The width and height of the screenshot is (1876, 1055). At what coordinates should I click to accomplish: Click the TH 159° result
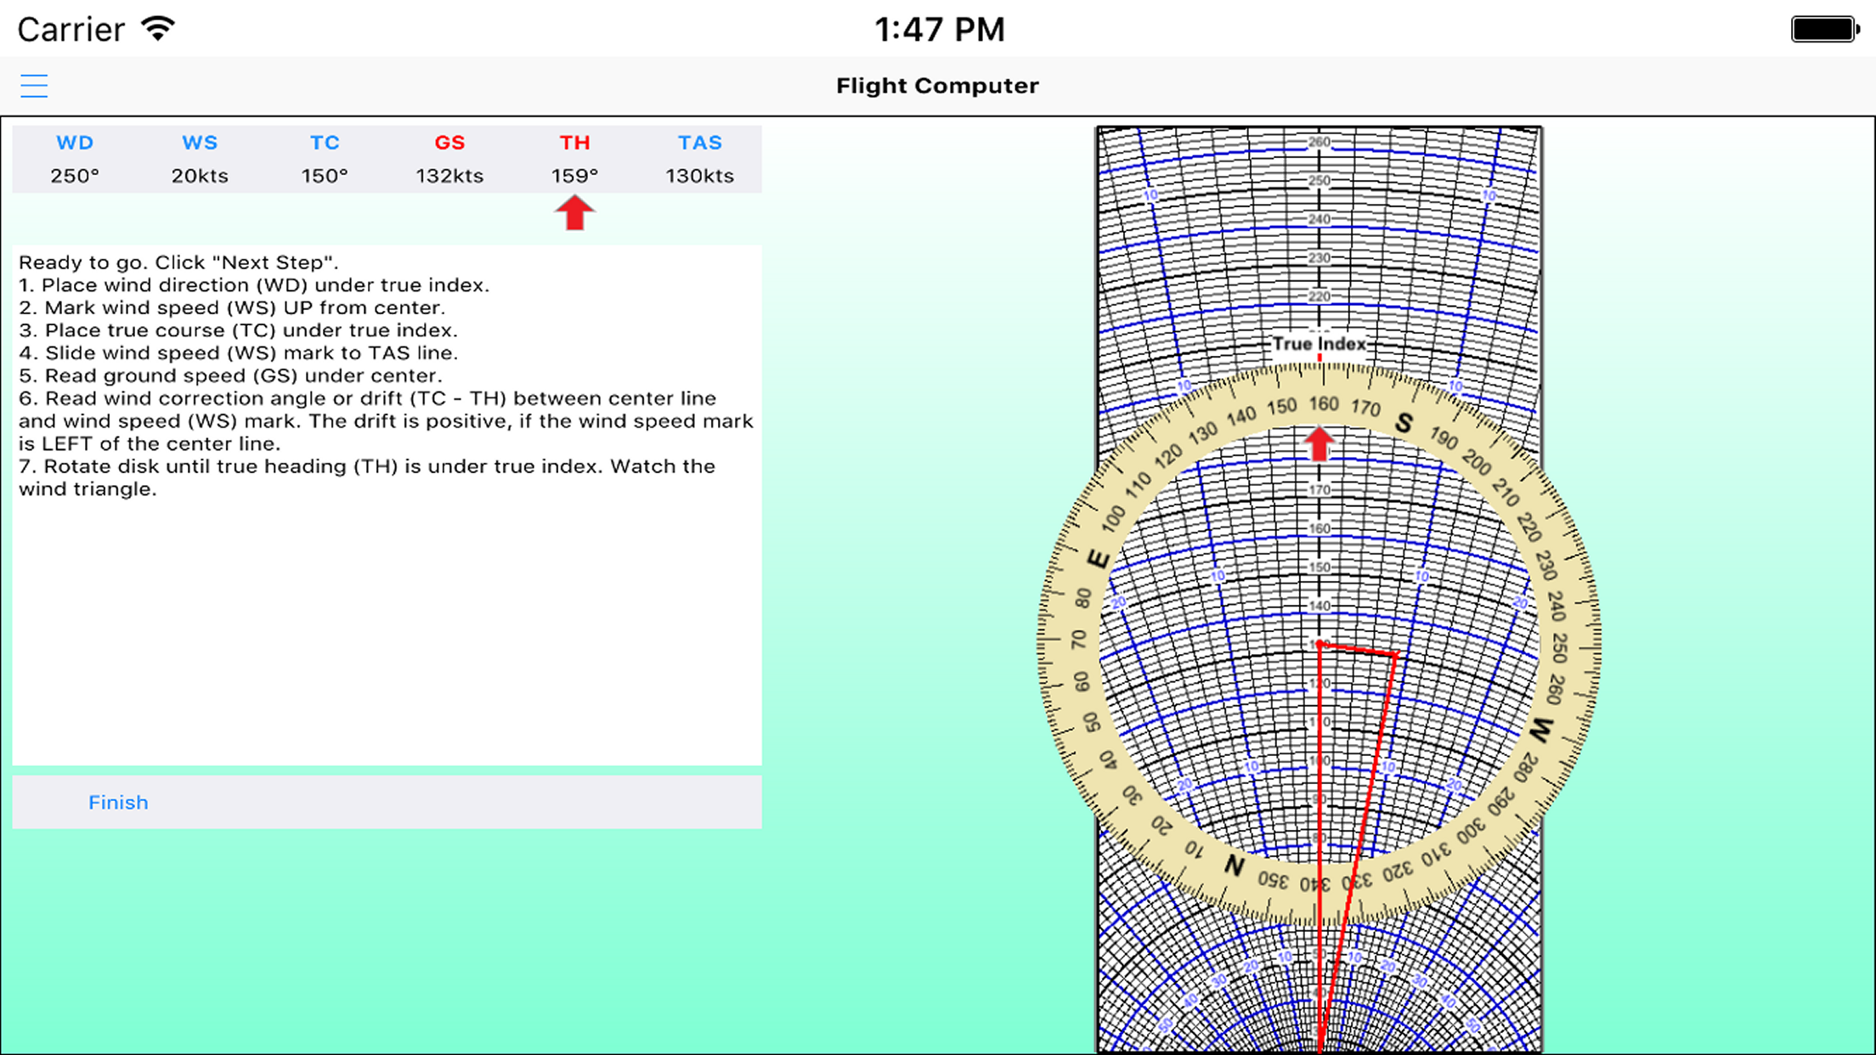574,176
